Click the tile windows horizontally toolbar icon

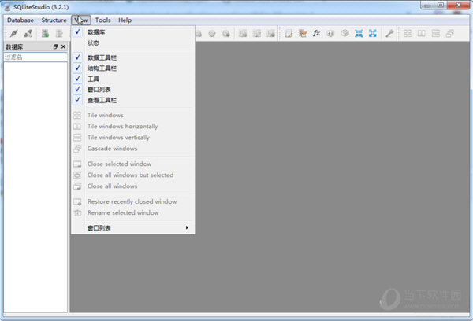pos(422,33)
